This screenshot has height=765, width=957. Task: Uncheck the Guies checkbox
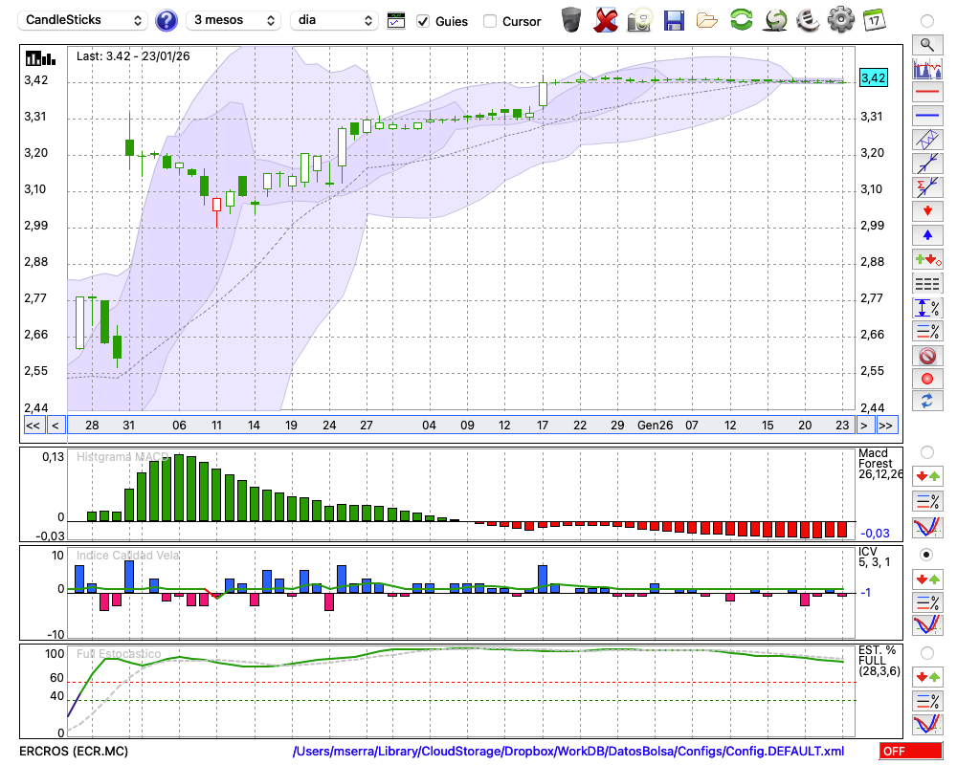click(423, 21)
